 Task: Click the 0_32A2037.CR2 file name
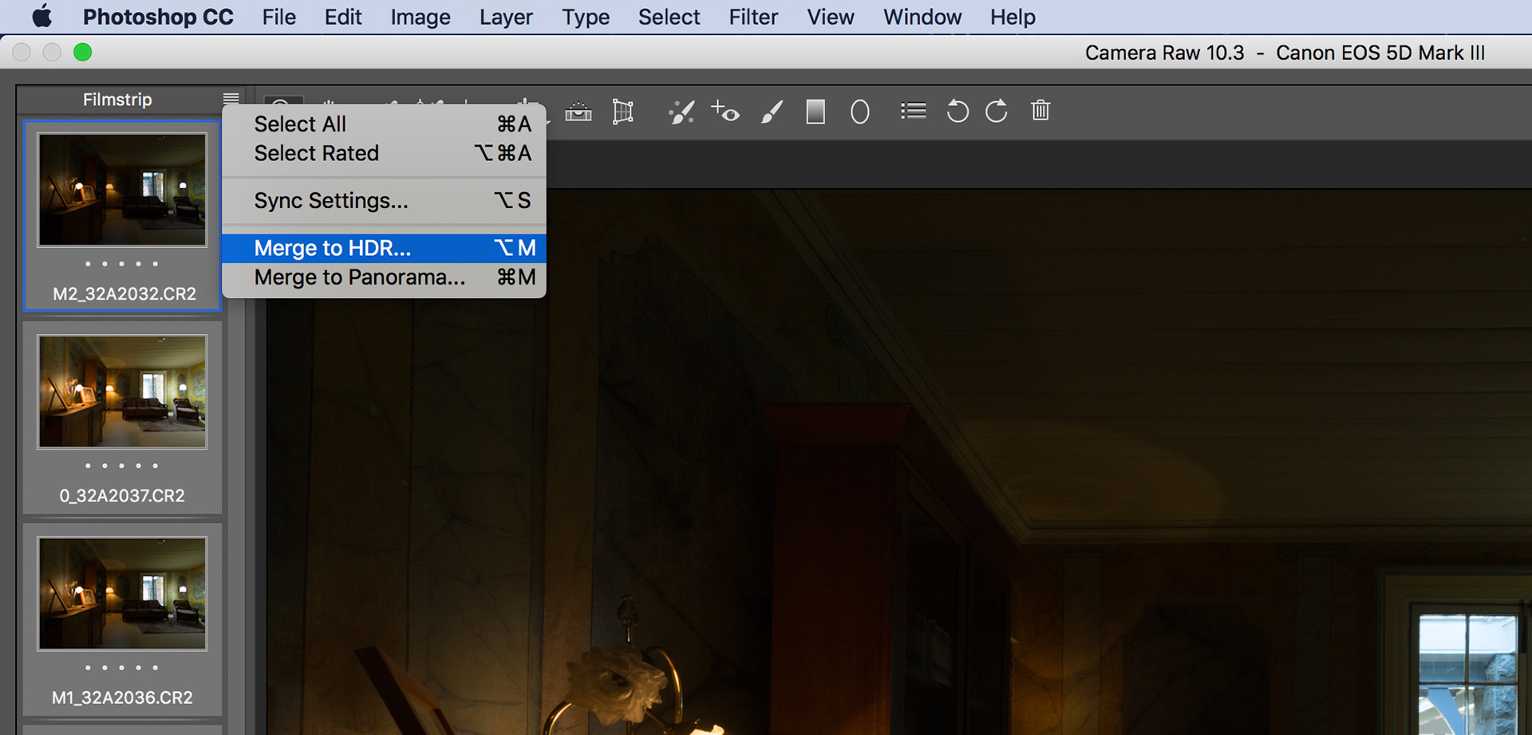[122, 496]
